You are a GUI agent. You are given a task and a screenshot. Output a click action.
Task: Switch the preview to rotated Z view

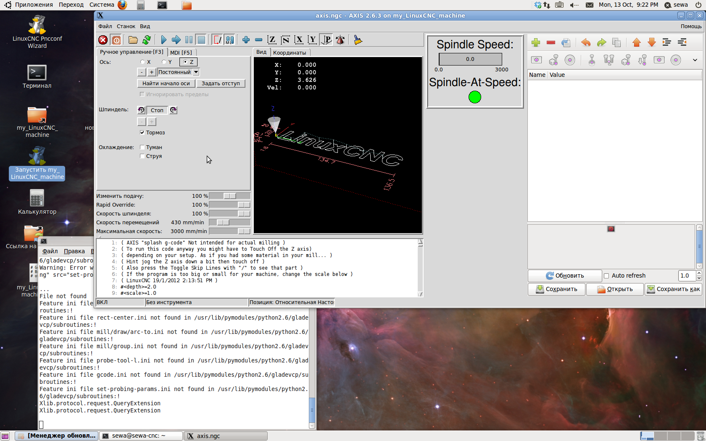click(x=285, y=40)
